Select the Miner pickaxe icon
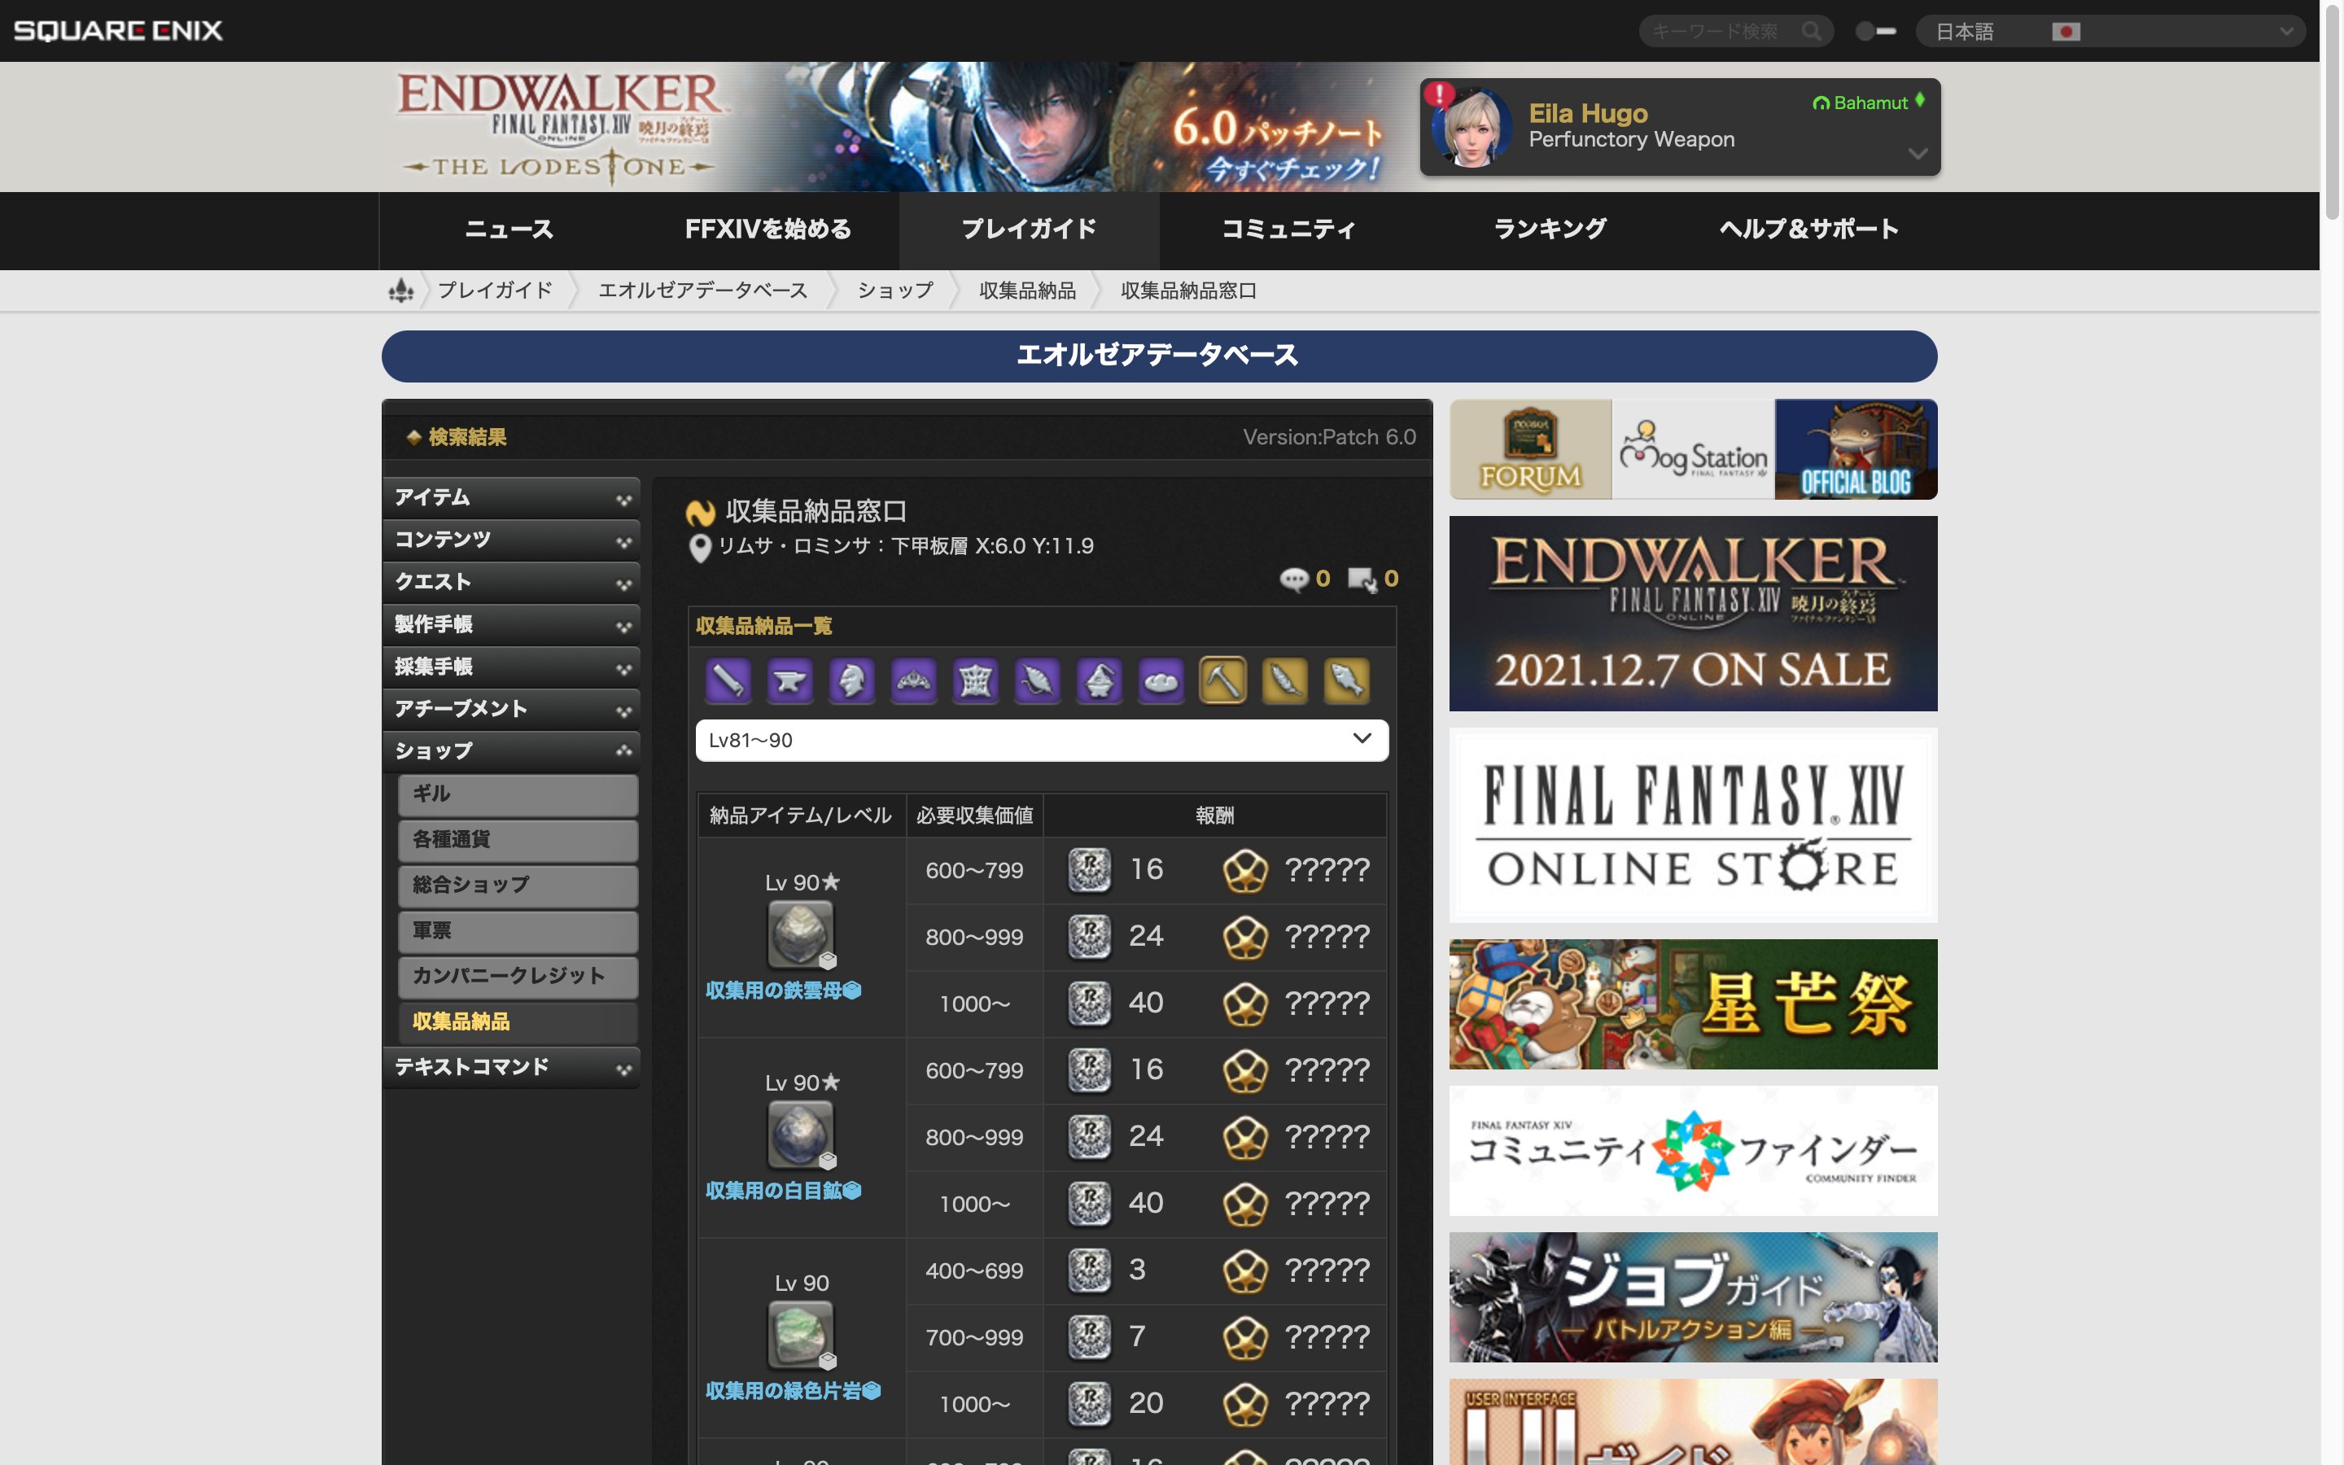This screenshot has width=2344, height=1465. click(x=1223, y=680)
